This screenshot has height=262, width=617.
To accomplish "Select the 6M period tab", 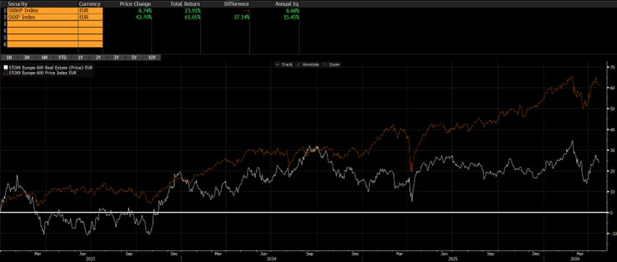I will coord(44,57).
